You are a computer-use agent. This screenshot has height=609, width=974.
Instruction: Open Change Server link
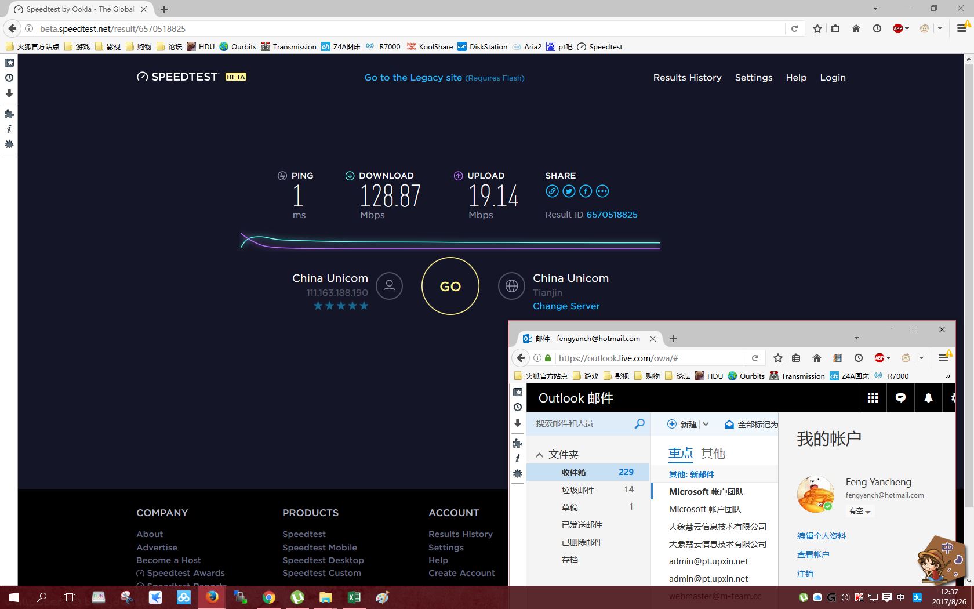coord(566,306)
